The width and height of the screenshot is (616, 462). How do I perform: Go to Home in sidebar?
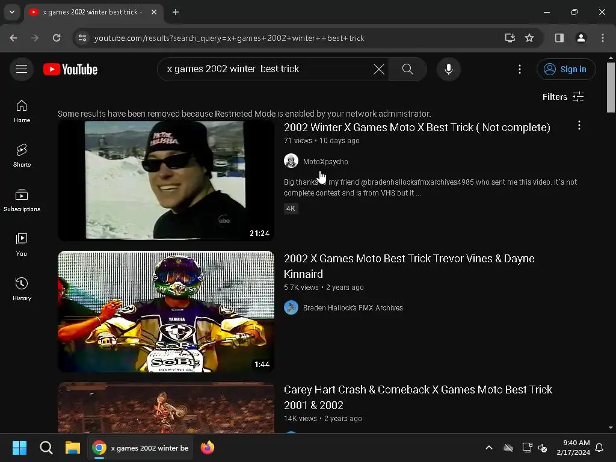(22, 111)
